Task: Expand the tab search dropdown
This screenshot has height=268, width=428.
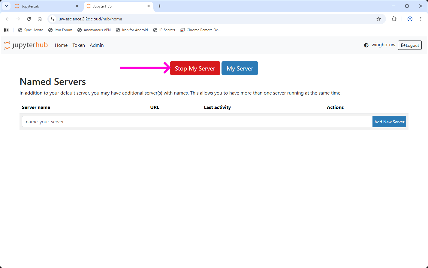Action: pos(6,6)
